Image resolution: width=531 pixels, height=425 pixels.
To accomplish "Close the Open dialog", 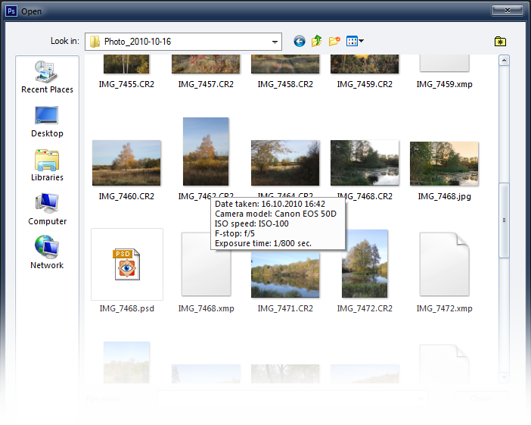I will 508,11.
